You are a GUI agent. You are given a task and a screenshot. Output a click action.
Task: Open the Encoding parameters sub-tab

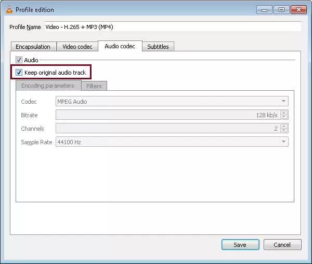[48, 86]
